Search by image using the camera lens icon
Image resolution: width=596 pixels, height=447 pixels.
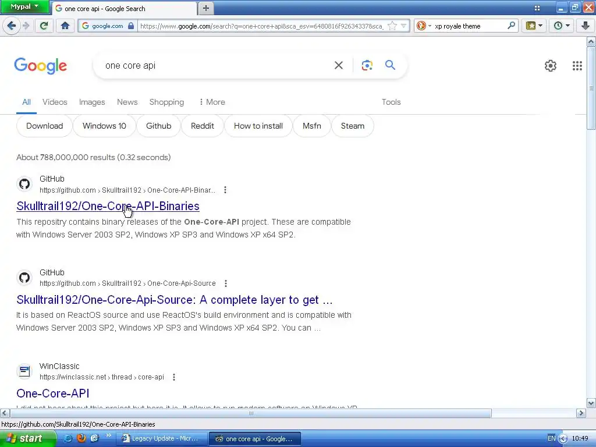point(367,65)
